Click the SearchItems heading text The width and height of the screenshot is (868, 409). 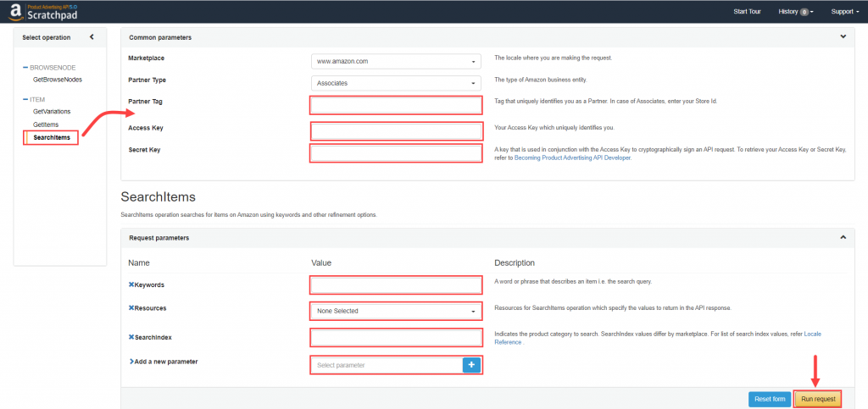[x=159, y=197]
